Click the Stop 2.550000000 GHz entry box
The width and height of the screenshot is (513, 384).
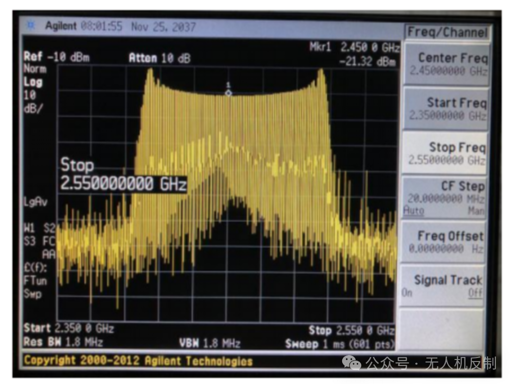[x=123, y=174]
